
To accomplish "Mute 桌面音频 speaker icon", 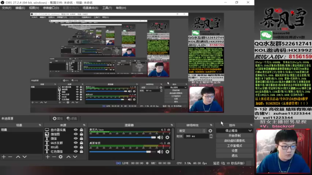I will [160, 152].
